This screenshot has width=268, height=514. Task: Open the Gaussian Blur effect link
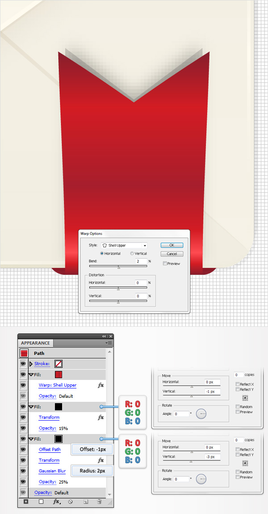52,471
